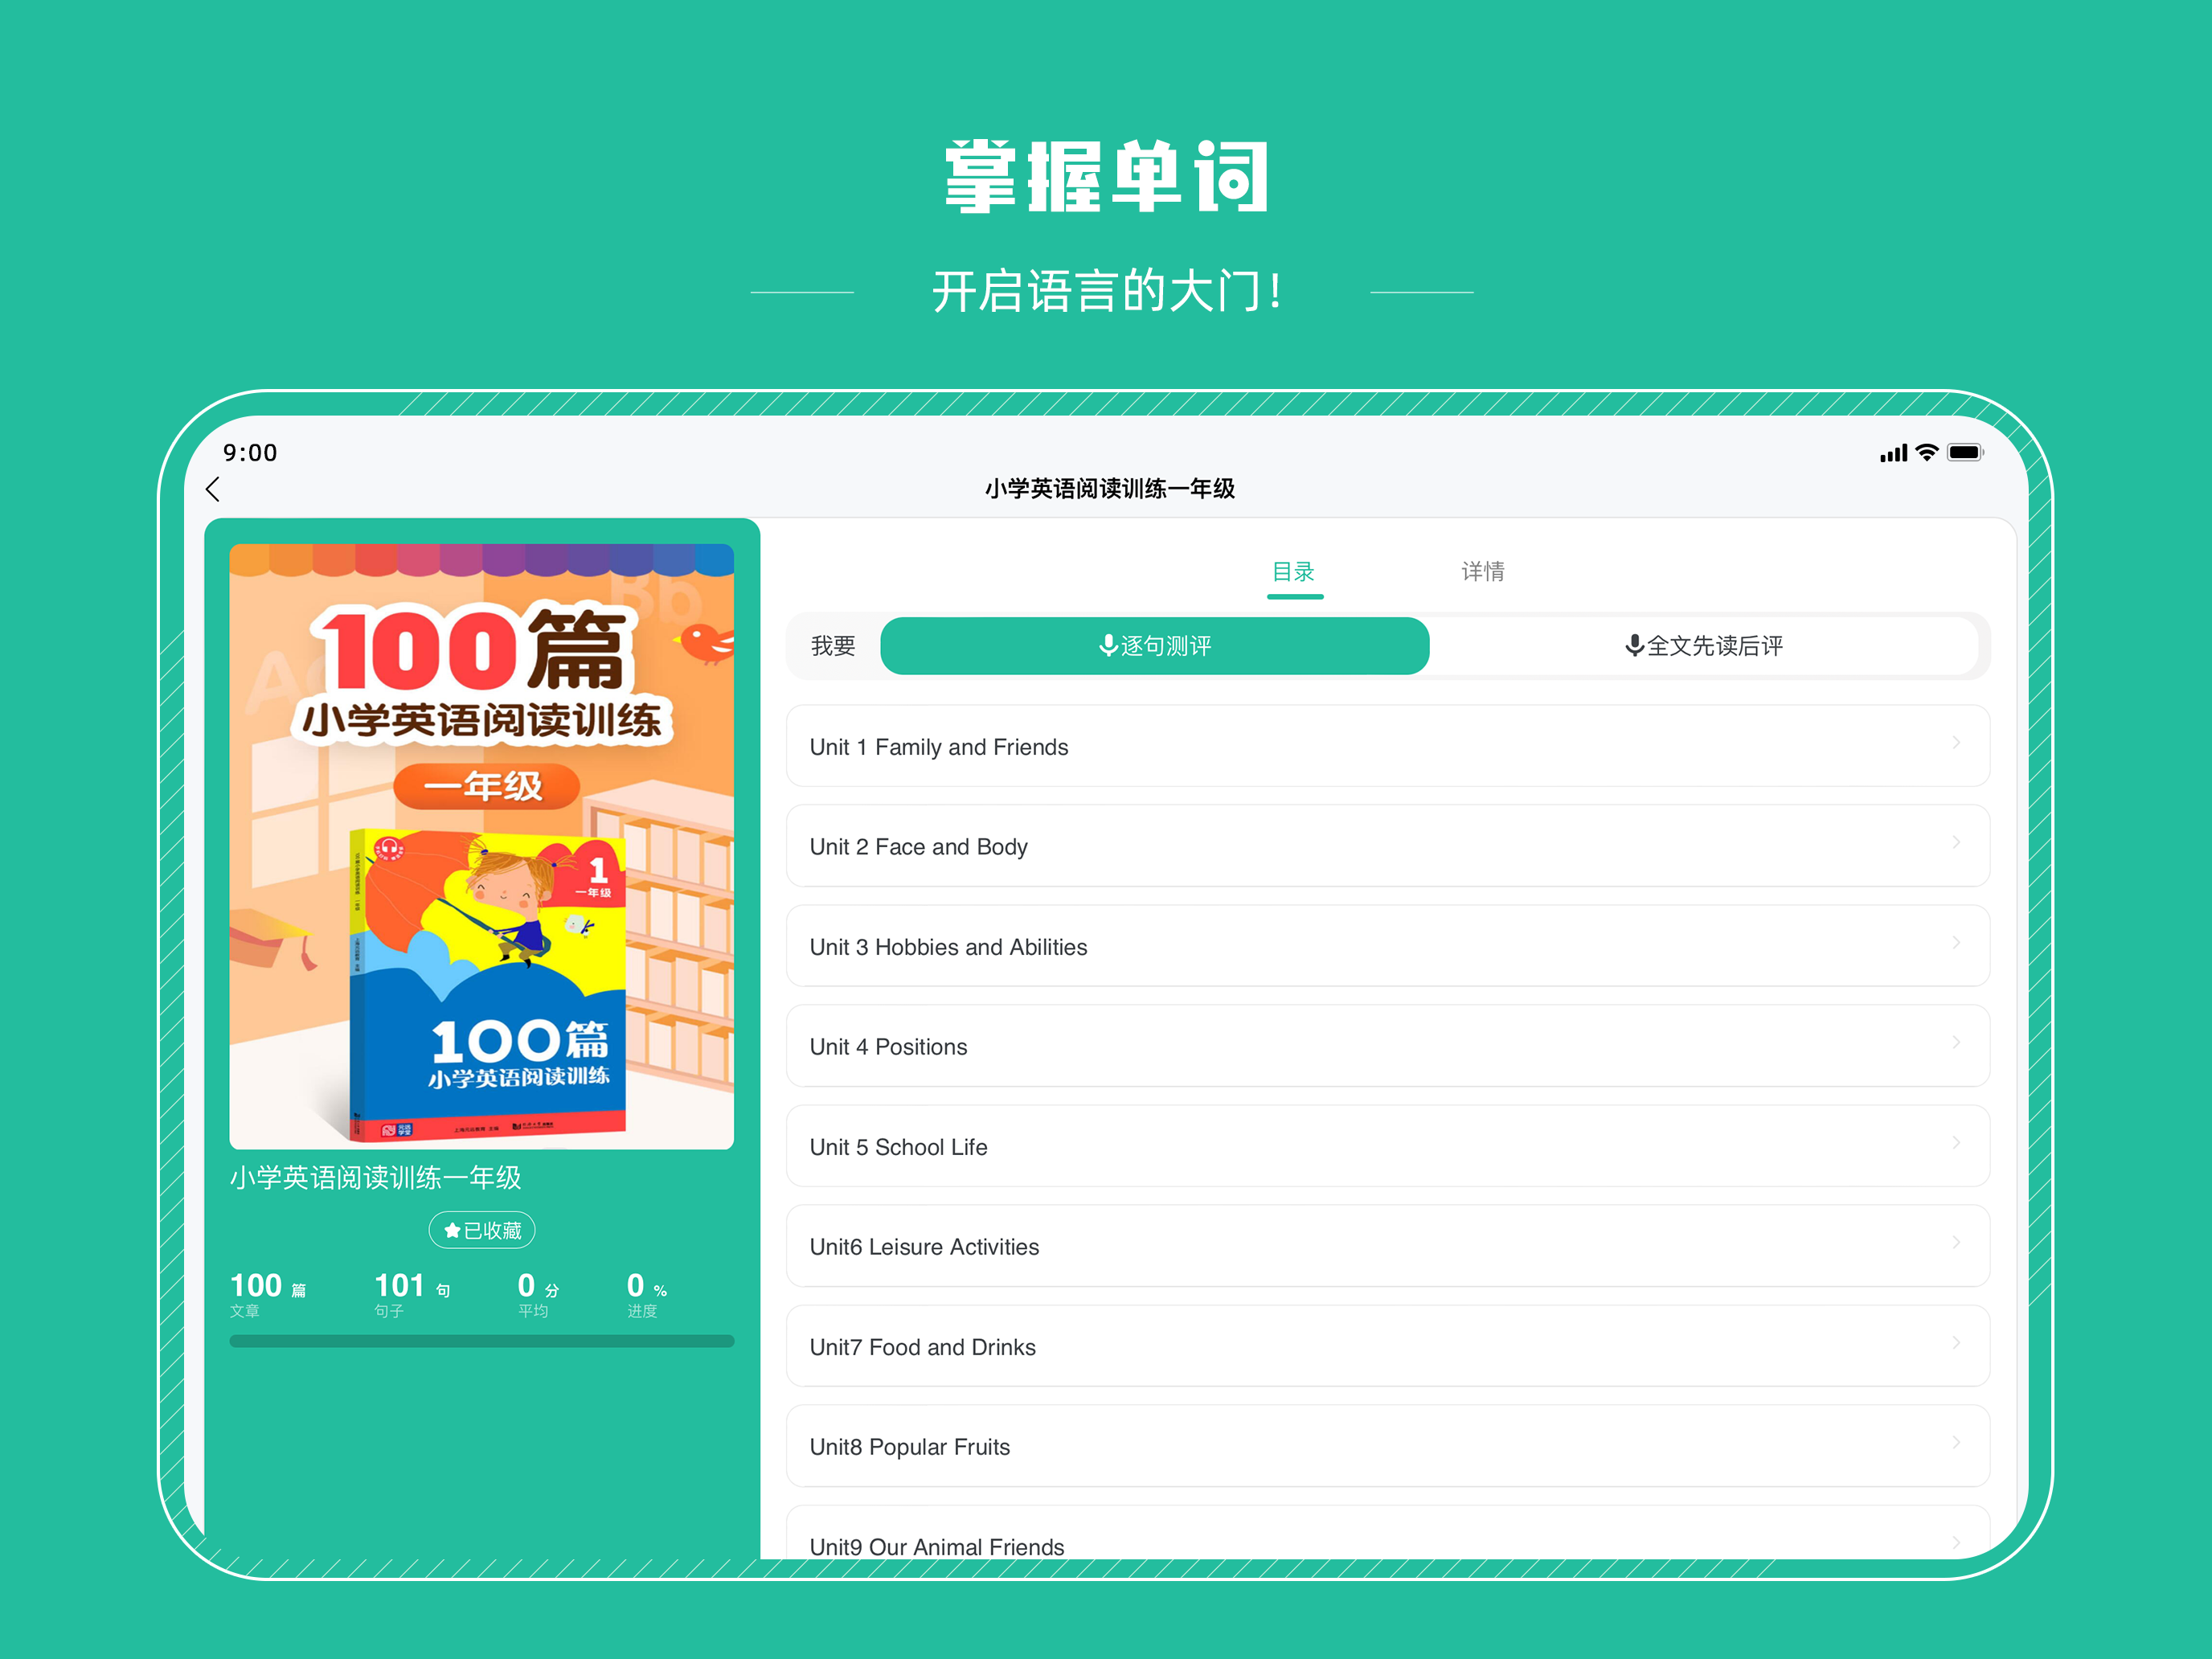The image size is (2212, 1659).
Task: Click the book name below the cover
Action: [x=376, y=1178]
